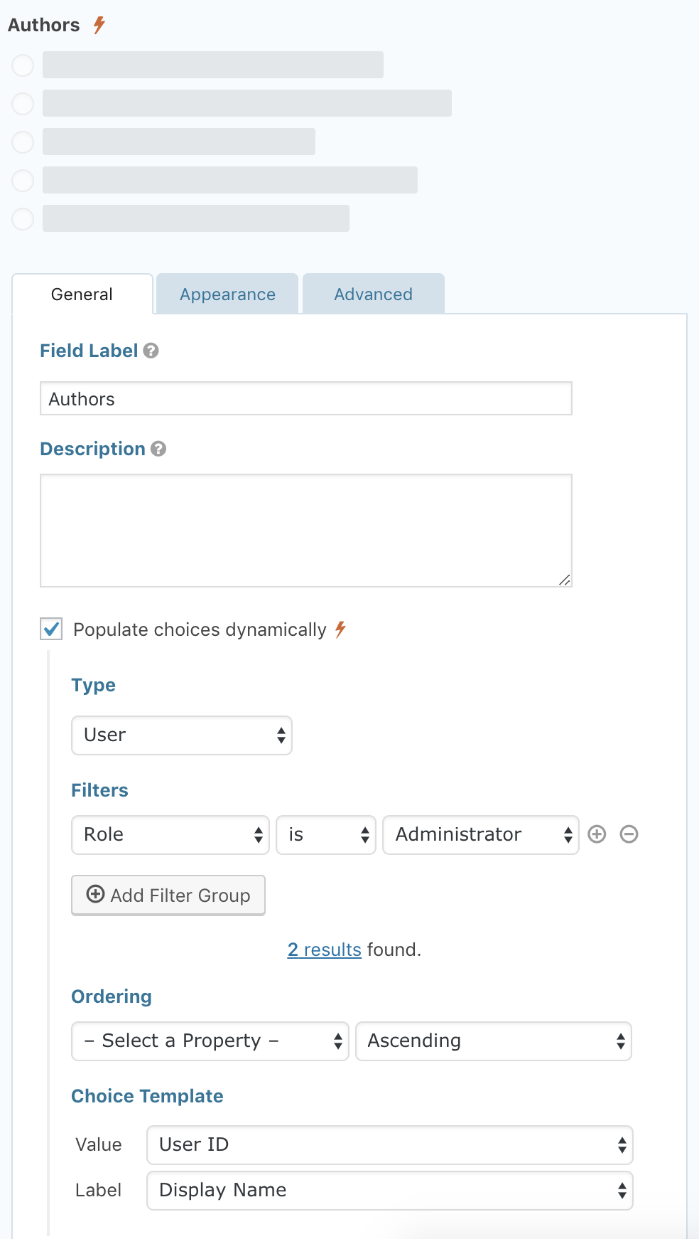The height and width of the screenshot is (1239, 699).
Task: Click the lightning bolt beside Authors heading
Action: [x=99, y=25]
